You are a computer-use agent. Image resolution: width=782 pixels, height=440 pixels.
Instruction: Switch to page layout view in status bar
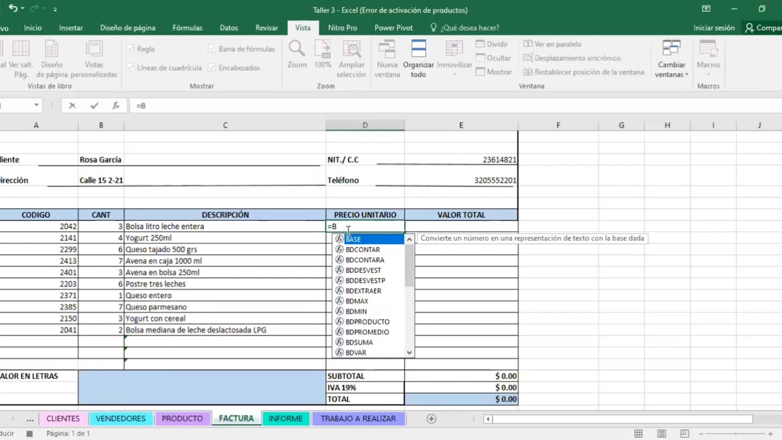[662, 433]
